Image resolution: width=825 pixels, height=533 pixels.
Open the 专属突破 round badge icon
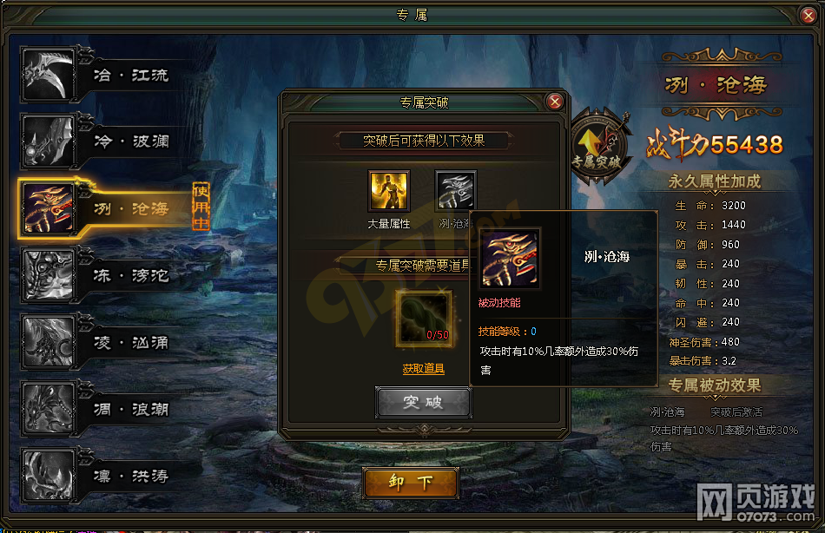[x=597, y=147]
